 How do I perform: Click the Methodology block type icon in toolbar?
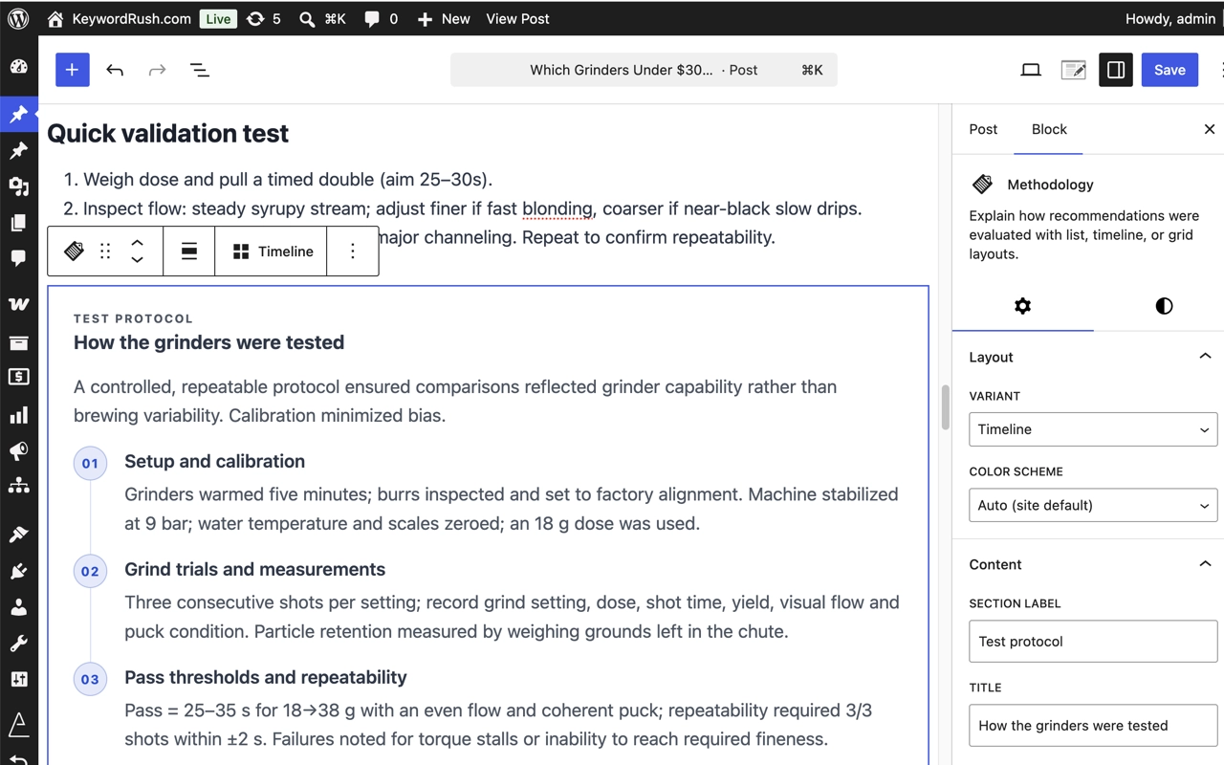pos(74,251)
